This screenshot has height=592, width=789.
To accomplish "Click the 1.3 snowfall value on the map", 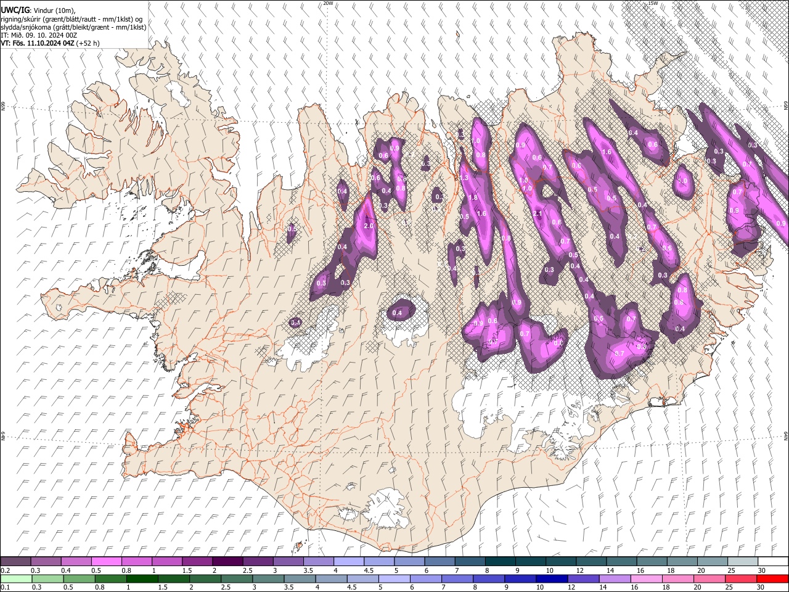I will (x=464, y=178).
